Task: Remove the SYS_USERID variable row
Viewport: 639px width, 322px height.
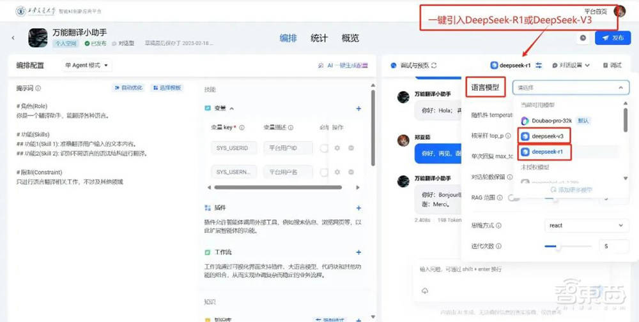Action: (351, 148)
